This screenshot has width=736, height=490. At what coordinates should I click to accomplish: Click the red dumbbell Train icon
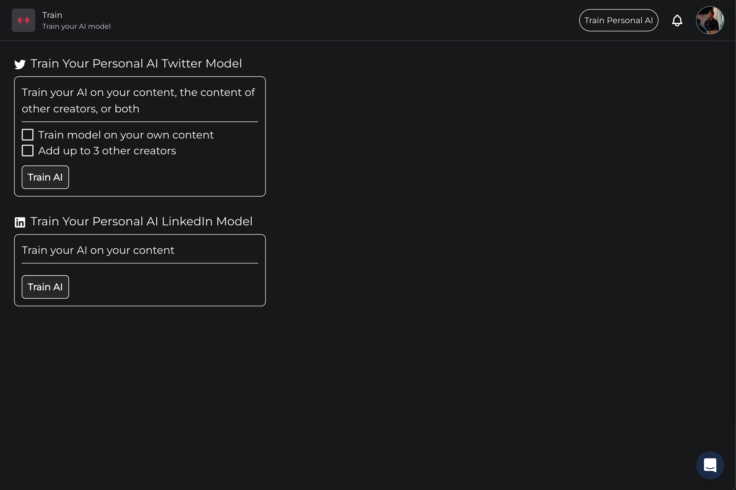point(23,20)
